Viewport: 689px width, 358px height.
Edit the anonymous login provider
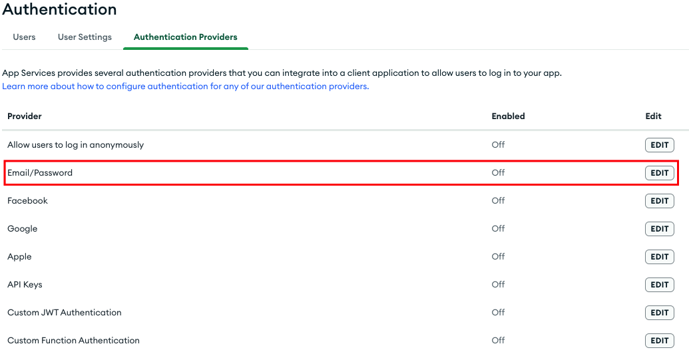[659, 145]
